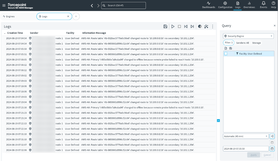Add a new tab with plus button
The width and height of the screenshot is (278, 161).
[76, 17]
